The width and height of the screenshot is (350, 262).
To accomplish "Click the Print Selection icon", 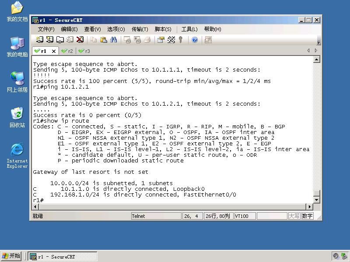I will pos(137,40).
